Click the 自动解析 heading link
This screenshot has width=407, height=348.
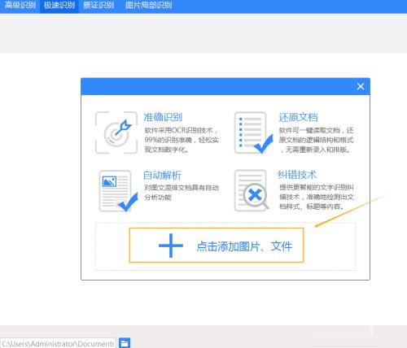[x=162, y=176]
